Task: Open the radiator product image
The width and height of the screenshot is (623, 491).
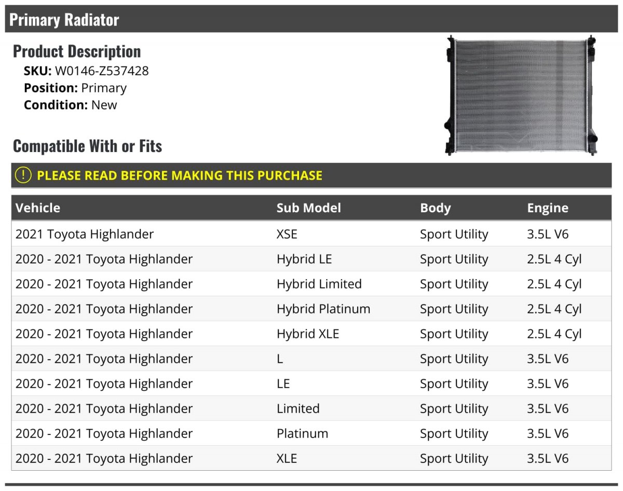Action: point(521,95)
